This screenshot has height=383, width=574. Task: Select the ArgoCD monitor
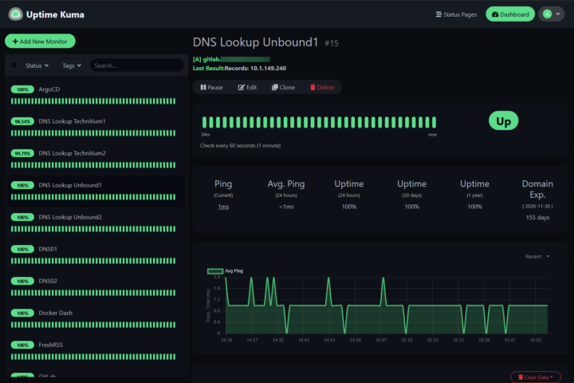96,95
